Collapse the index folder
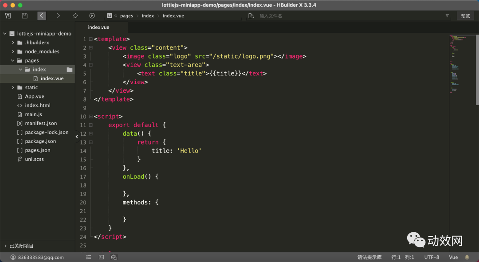 [x=20, y=69]
